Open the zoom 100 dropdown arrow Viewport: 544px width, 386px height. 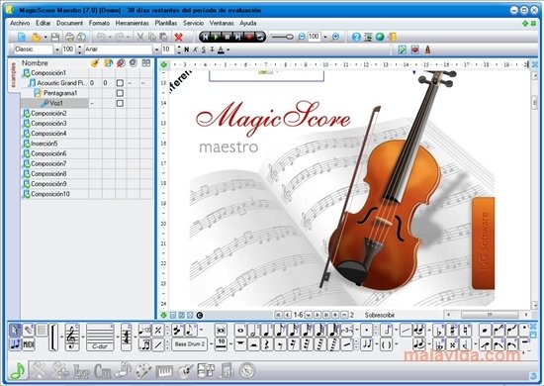325,37
